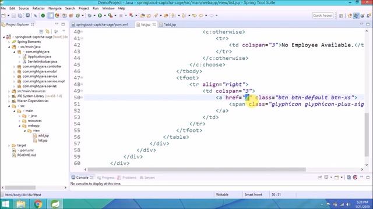Open the Debug button dropdown arrow
Image resolution: width=373 pixels, height=209 pixels.
tap(94, 16)
